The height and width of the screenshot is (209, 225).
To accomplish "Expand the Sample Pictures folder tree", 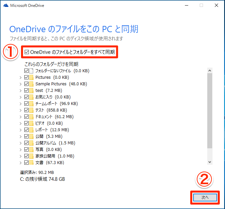I will coord(20,84).
